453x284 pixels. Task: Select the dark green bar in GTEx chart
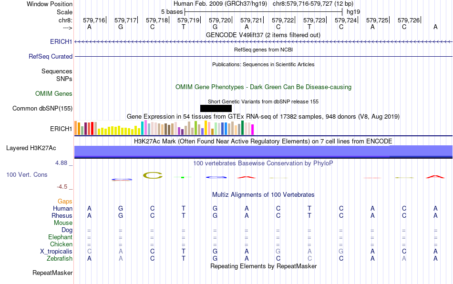(x=242, y=128)
